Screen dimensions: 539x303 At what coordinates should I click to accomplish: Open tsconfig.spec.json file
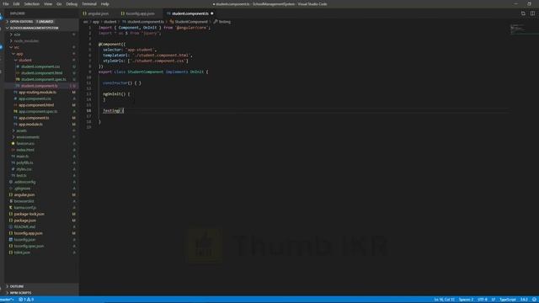[29, 246]
